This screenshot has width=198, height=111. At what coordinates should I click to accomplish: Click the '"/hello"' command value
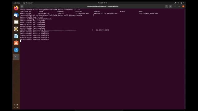point(61,13)
